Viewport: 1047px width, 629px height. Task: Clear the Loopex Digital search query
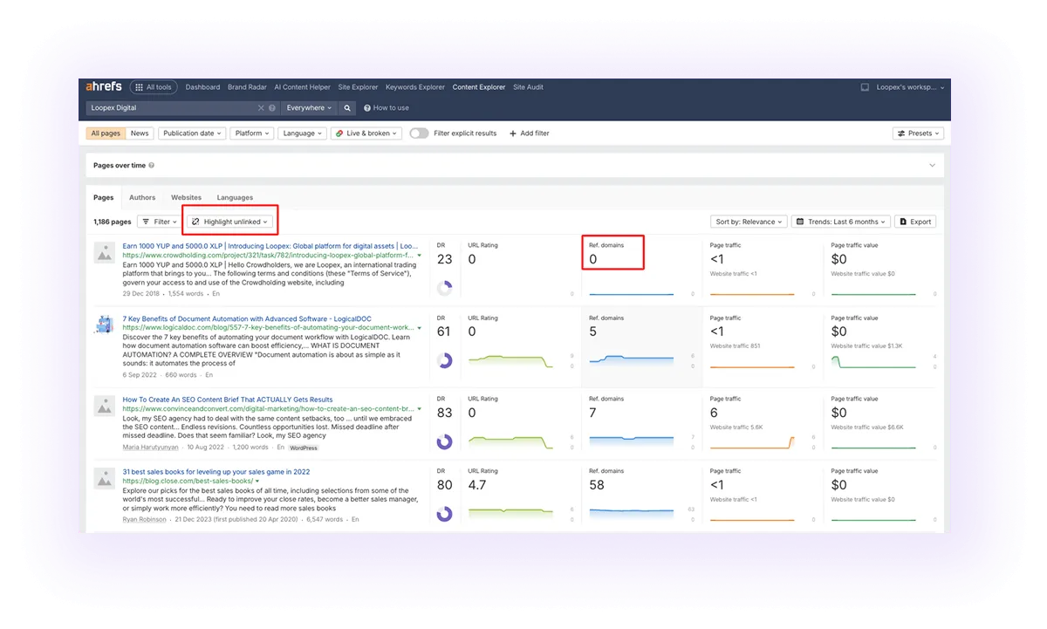261,108
